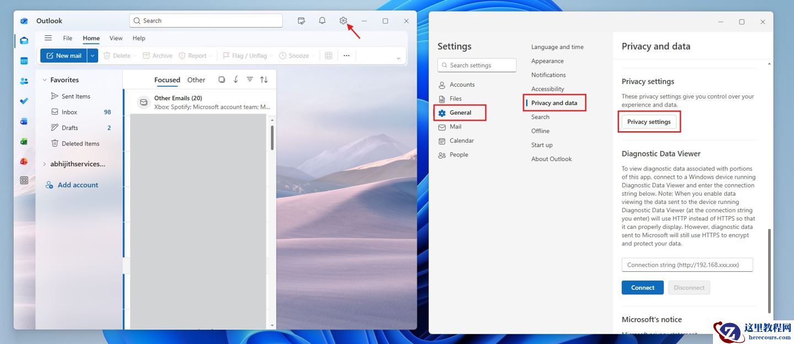794x344 pixels.
Task: Open the notifications bell in Outlook
Action: pos(322,20)
